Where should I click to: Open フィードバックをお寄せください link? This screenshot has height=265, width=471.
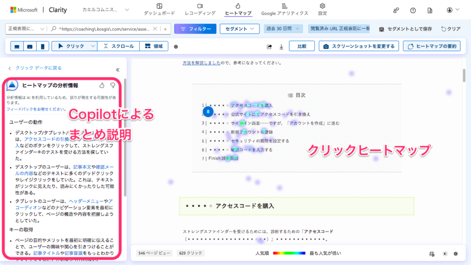36,109
